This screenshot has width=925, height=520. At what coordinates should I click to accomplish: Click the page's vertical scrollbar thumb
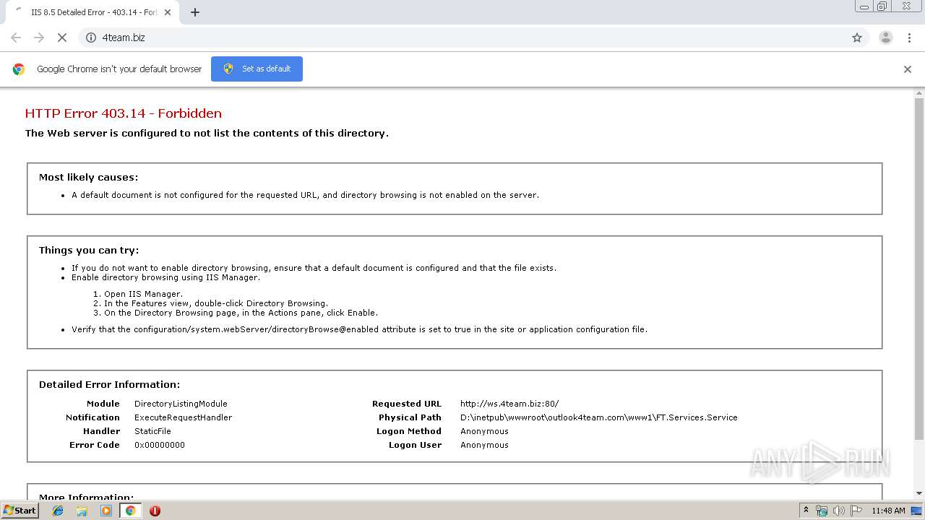coord(919,269)
